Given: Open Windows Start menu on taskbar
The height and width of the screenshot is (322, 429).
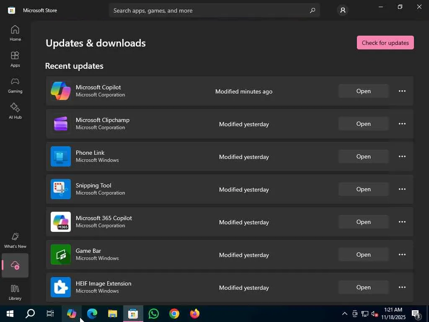Looking at the screenshot, I should tap(10, 314).
